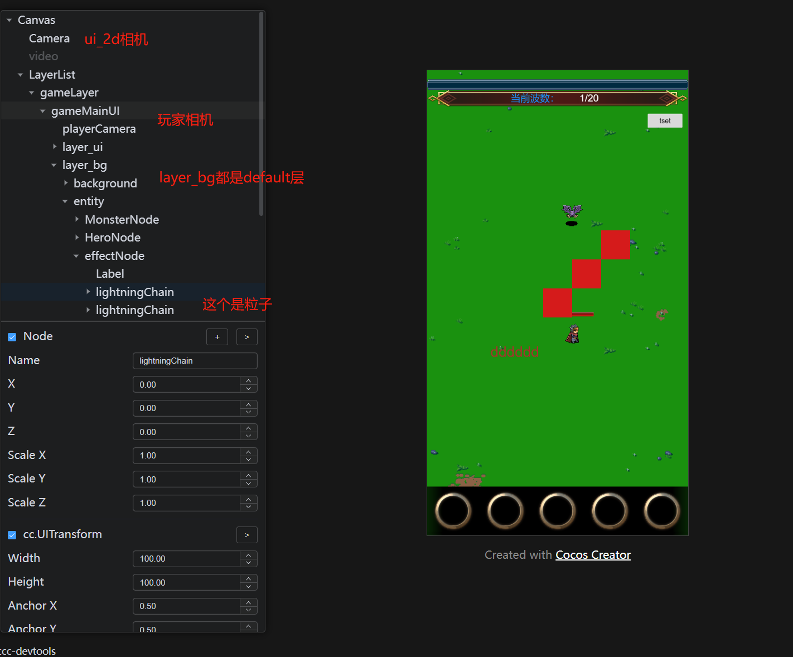Viewport: 793px width, 657px height.
Task: Click the Scale X input field
Action: click(186, 456)
